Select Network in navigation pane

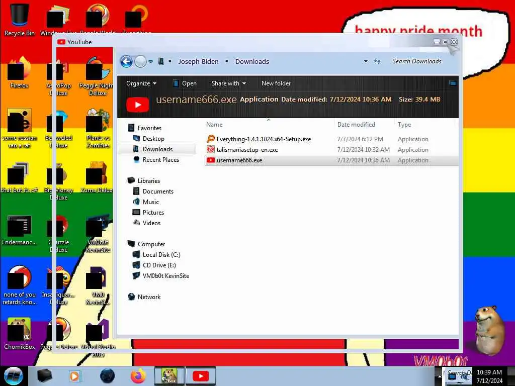149,297
